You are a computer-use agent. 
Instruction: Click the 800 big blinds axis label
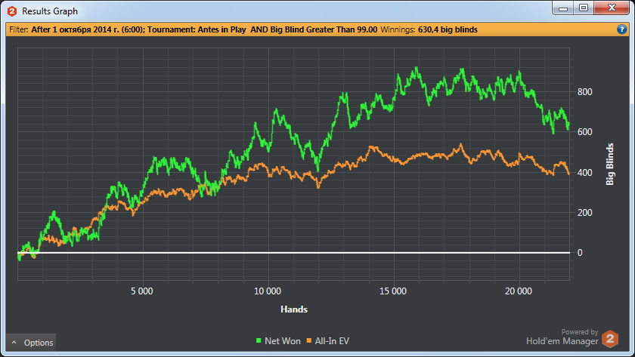pos(585,92)
